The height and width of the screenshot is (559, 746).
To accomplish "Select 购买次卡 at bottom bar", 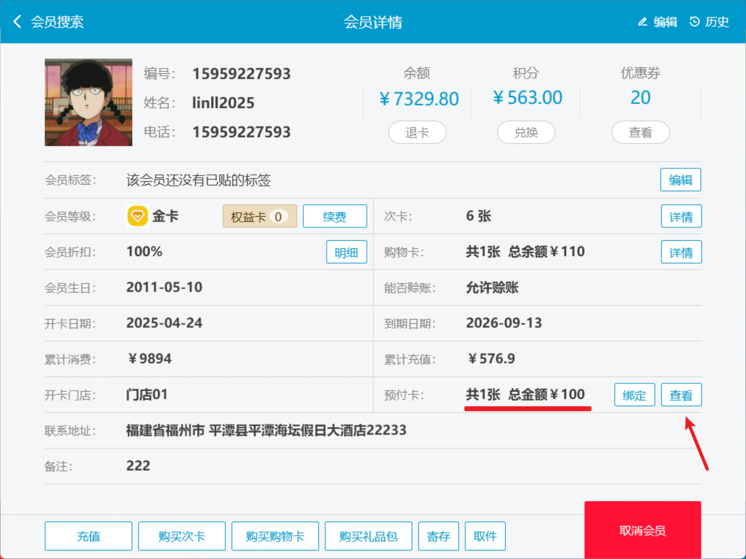I will click(x=182, y=536).
